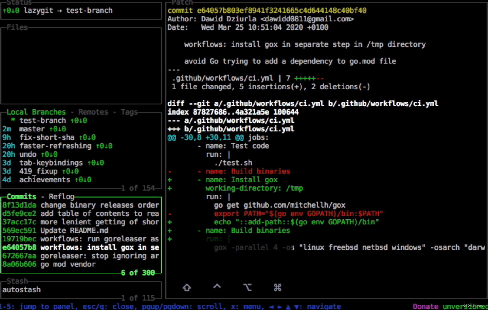Click the Shift key icon below the patch

187,287
